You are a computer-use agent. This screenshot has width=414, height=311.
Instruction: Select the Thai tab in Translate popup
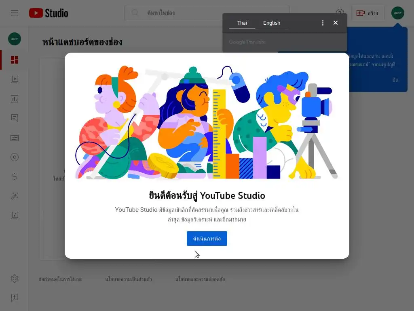tap(242, 23)
